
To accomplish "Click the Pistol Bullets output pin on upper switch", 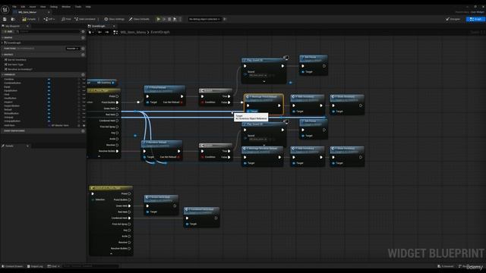I will pos(117,102).
